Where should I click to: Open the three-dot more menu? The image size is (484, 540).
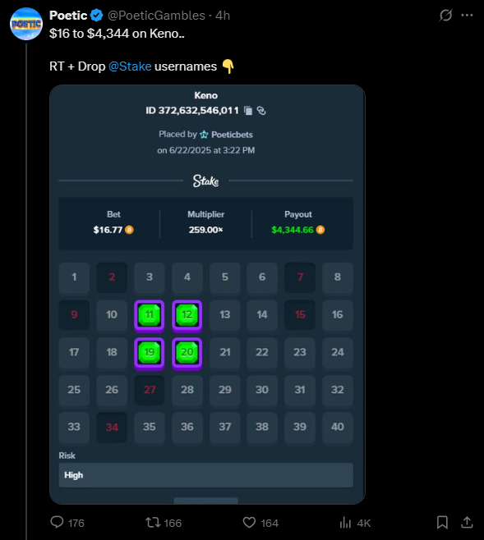click(x=467, y=15)
